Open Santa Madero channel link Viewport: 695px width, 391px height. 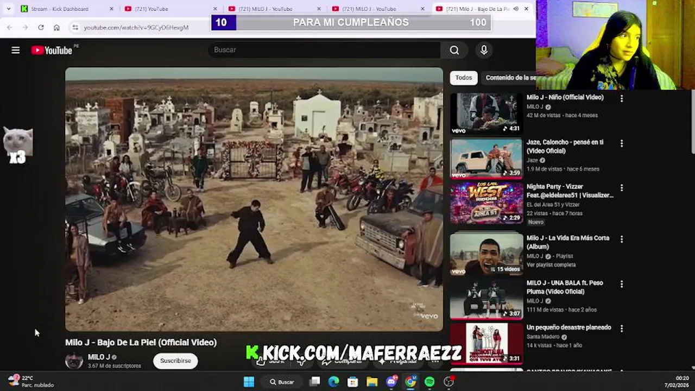point(543,337)
